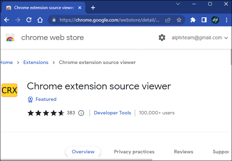Open Chrome's three-dot menu
232x161 pixels.
226,20
